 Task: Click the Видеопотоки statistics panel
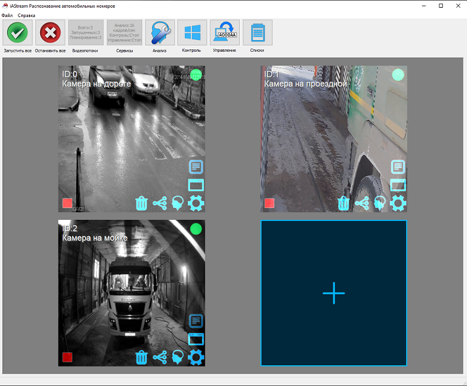pos(86,33)
